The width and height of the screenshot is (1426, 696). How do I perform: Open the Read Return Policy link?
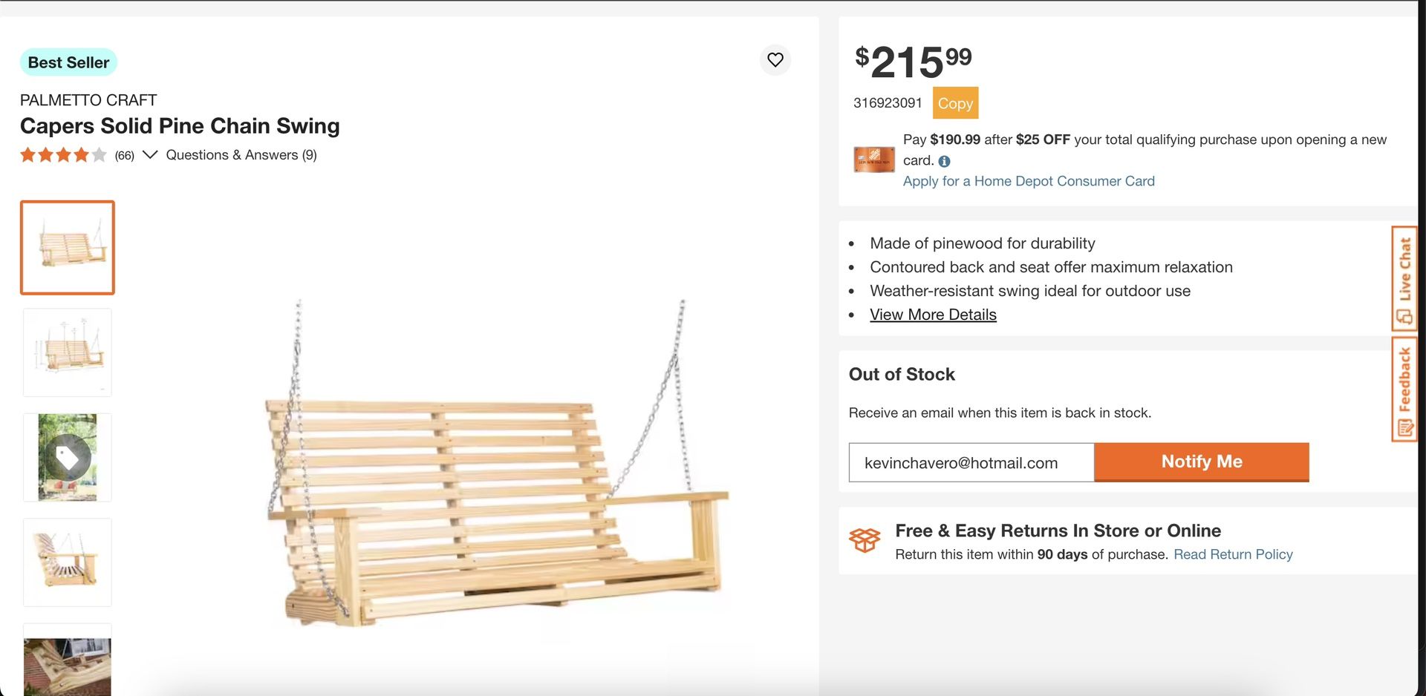1233,554
